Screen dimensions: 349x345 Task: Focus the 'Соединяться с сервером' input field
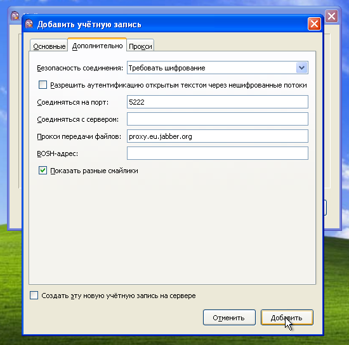[x=218, y=119]
